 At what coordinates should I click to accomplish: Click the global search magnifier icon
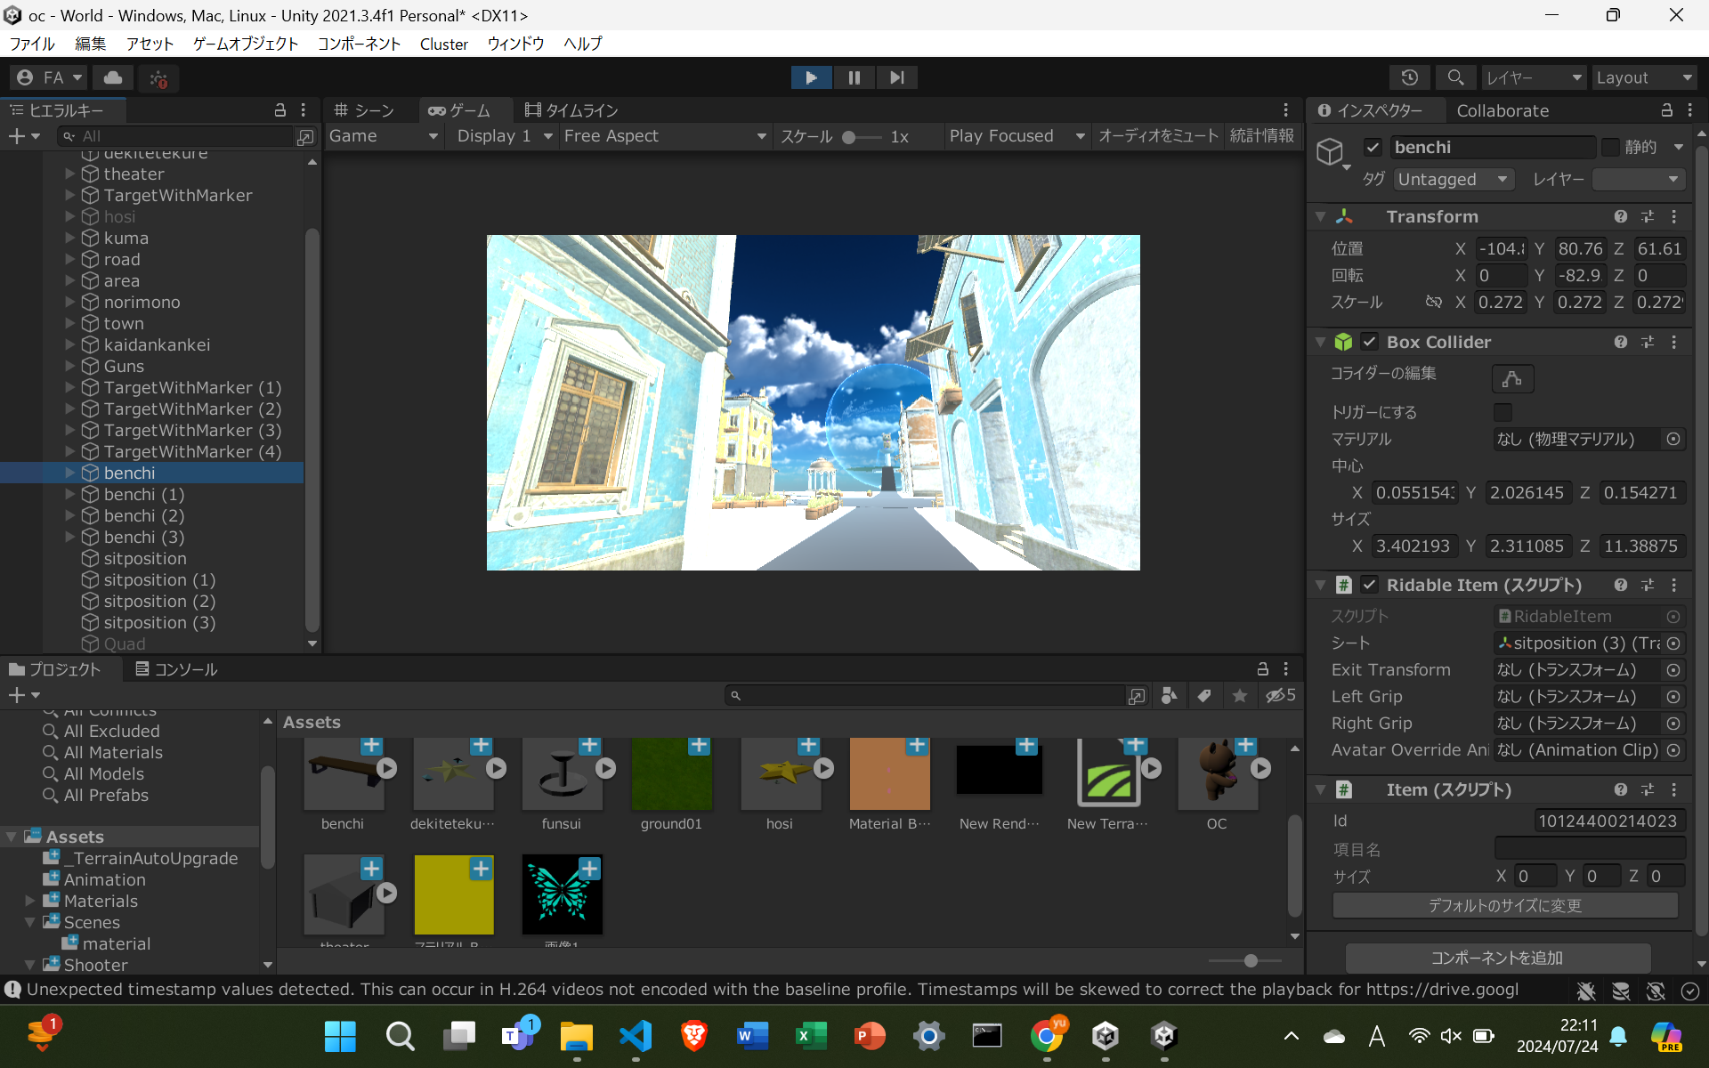pos(1455,77)
